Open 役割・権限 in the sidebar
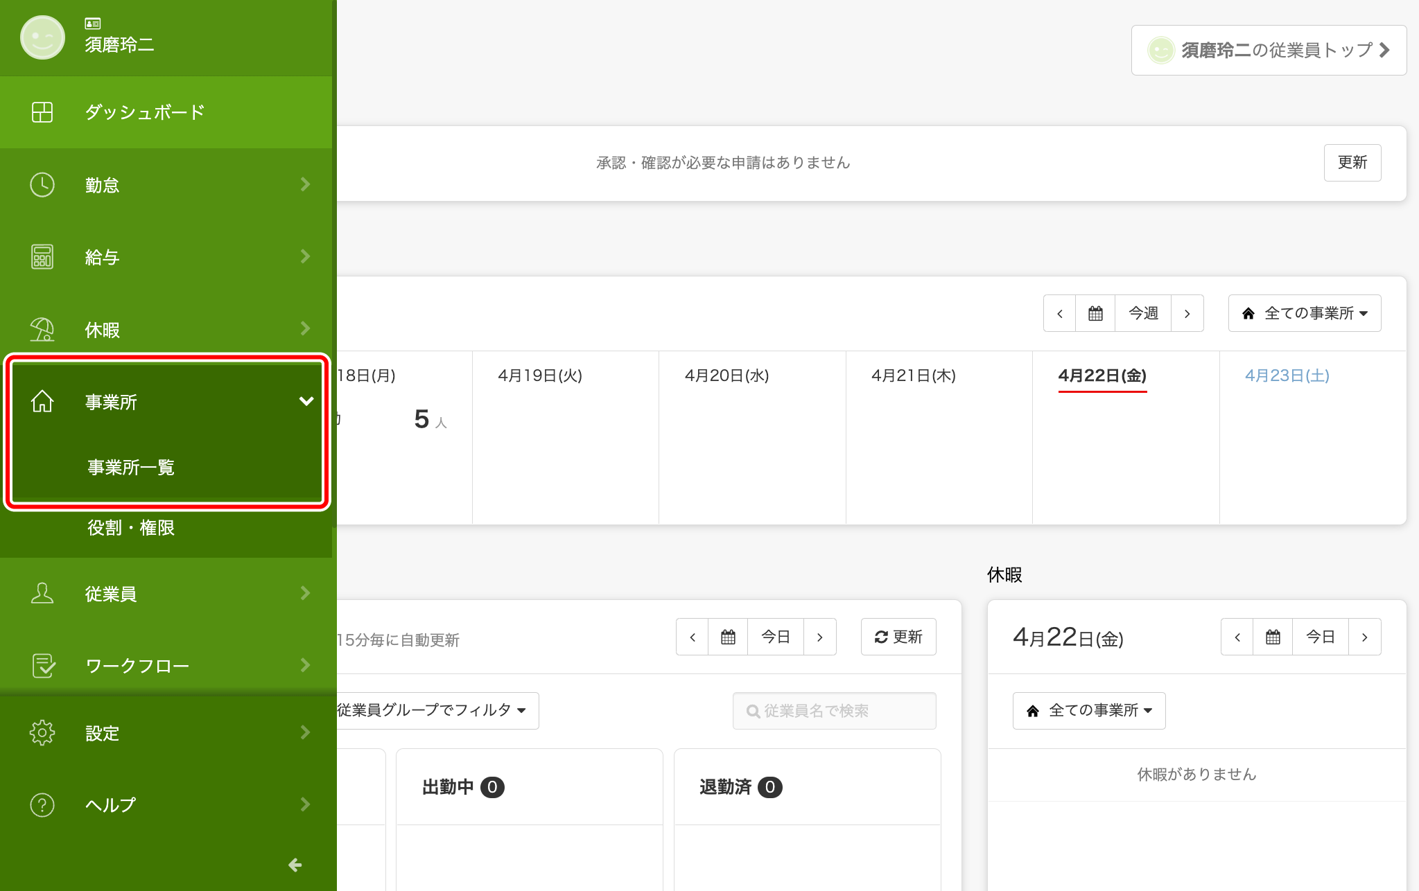 [131, 527]
